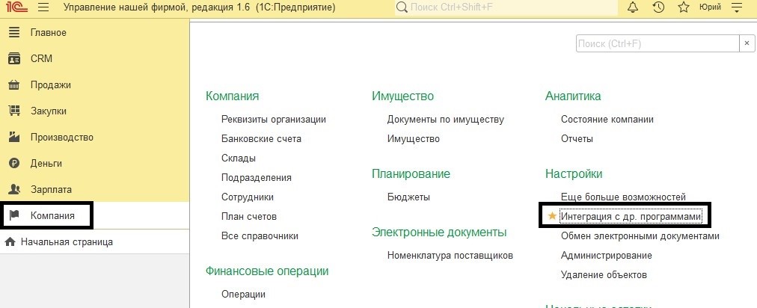The height and width of the screenshot is (308, 757).
Task: Switch to Начальная страница tab
Action: tap(67, 241)
